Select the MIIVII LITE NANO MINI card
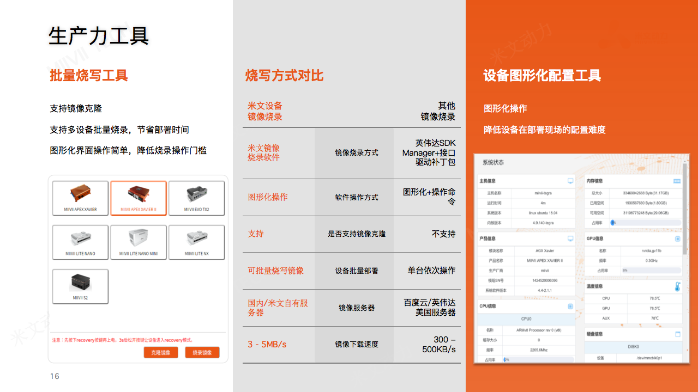Screen dimensions: 698x392 click(x=139, y=243)
